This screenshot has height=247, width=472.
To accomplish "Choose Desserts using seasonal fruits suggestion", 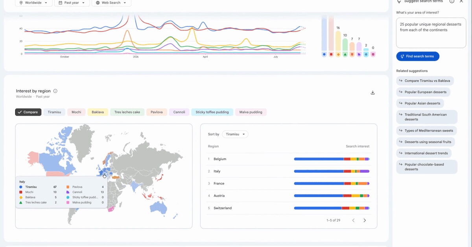I will click(x=426, y=142).
